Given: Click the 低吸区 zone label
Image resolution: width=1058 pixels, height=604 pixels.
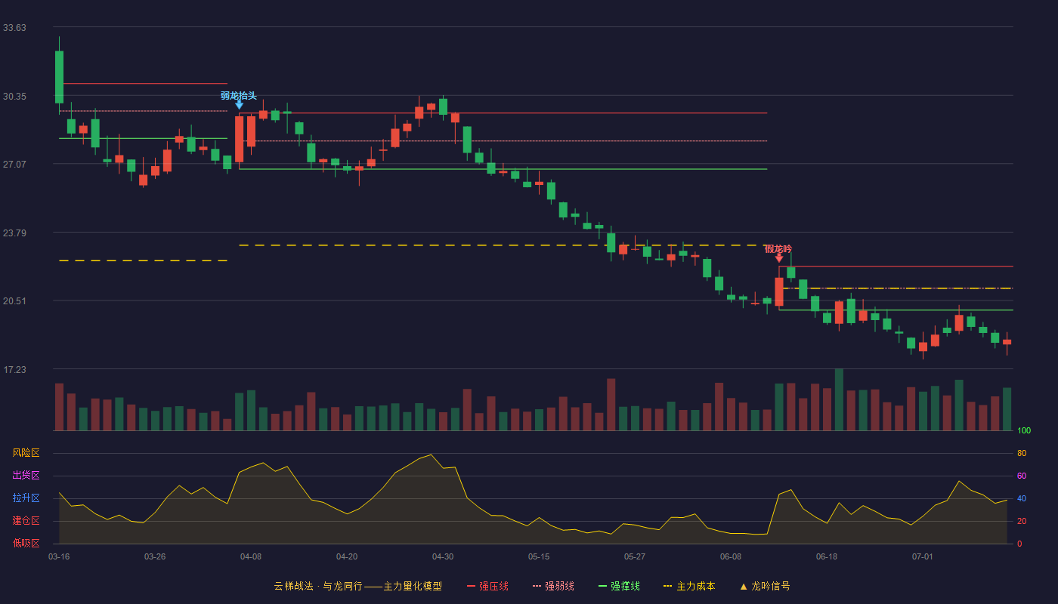Looking at the screenshot, I should 26,544.
